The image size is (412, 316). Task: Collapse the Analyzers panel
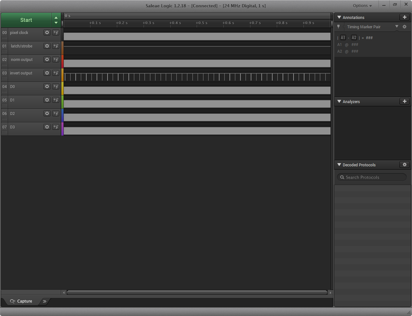click(339, 102)
